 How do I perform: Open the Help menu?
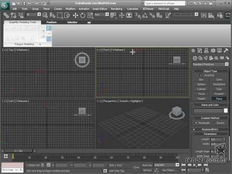tap(176, 9)
